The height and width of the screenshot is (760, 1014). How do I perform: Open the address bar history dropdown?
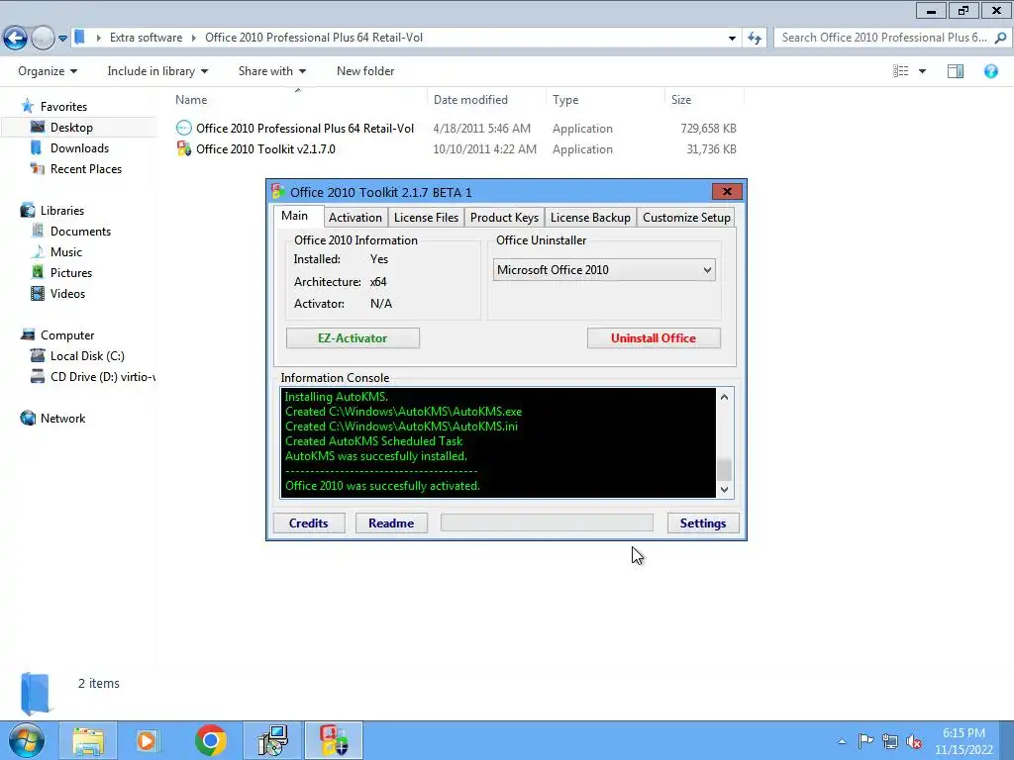732,39
